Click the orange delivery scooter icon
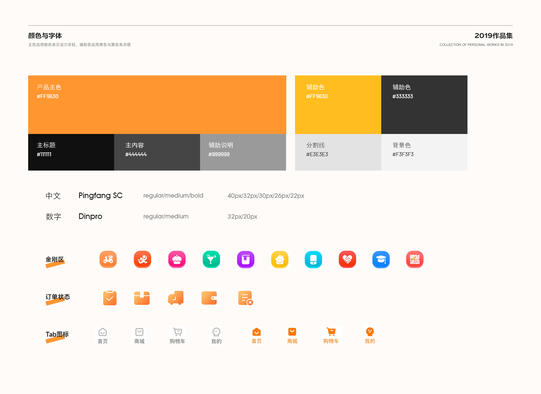Viewport: 541px width, 394px height. pyautogui.click(x=108, y=259)
